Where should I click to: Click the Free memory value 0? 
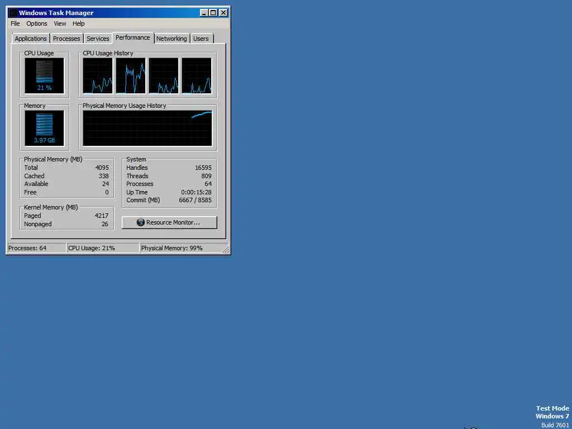tap(107, 192)
